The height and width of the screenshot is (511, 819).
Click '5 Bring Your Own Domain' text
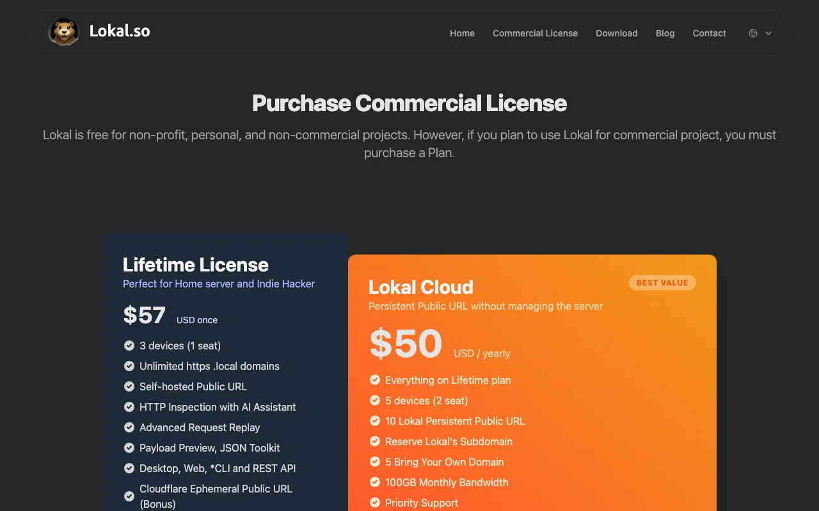click(444, 462)
